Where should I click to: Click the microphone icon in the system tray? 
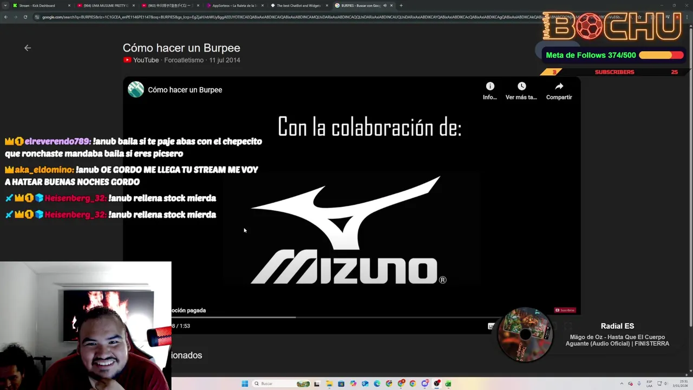coord(639,383)
